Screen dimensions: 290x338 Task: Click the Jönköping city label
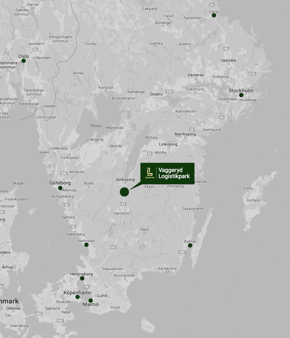(x=125, y=179)
